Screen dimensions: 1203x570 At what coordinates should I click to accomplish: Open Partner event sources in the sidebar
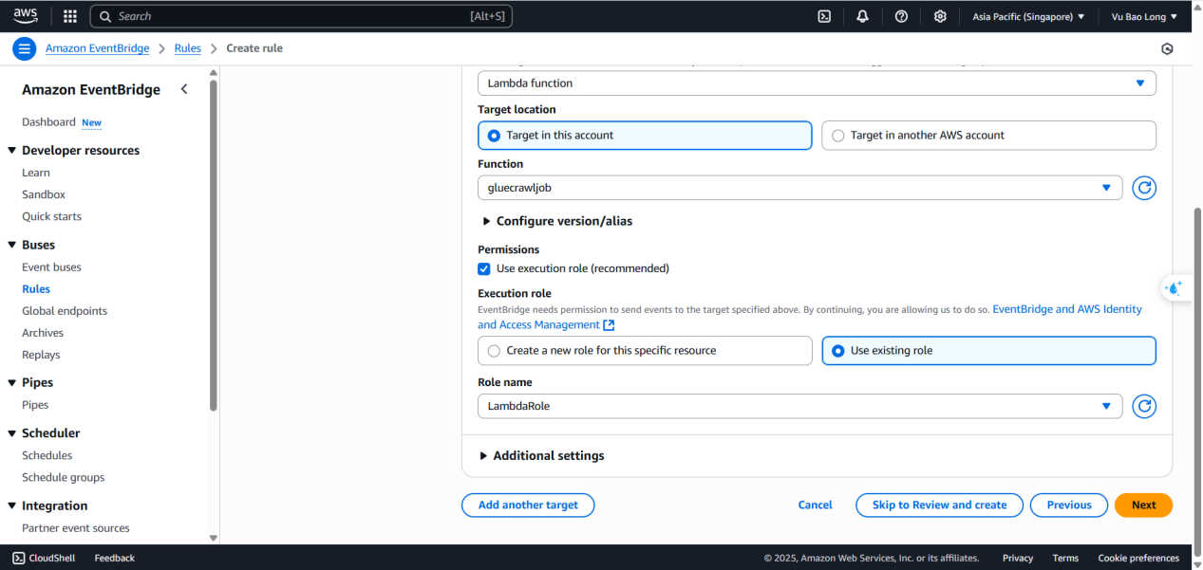tap(76, 528)
